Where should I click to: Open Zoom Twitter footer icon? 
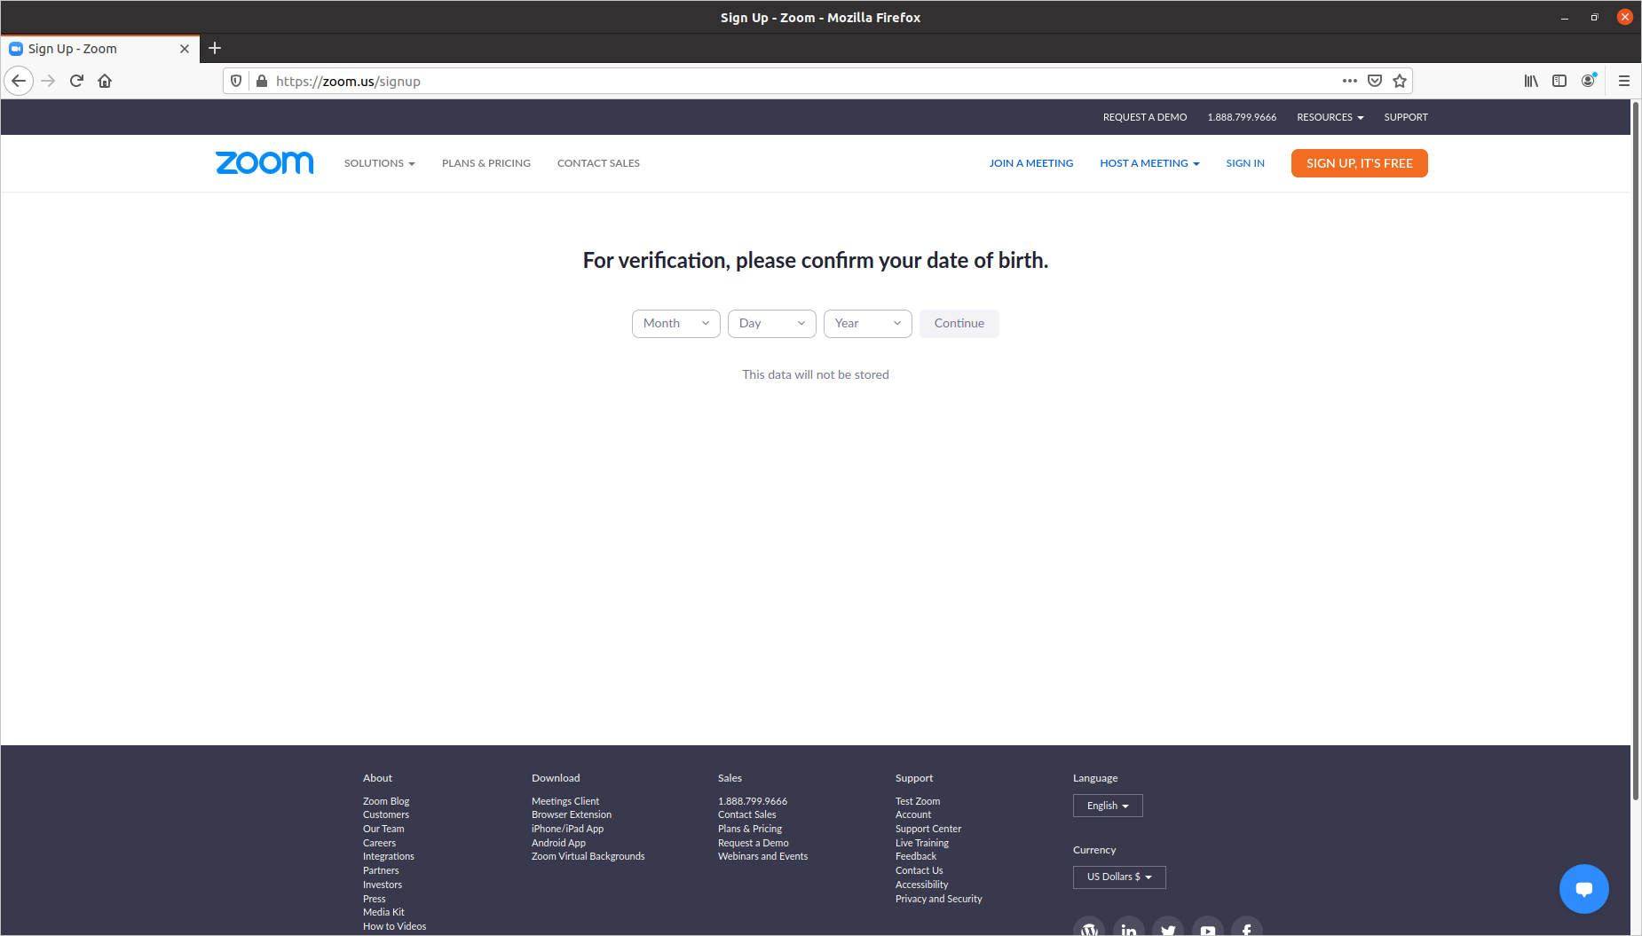click(1168, 927)
